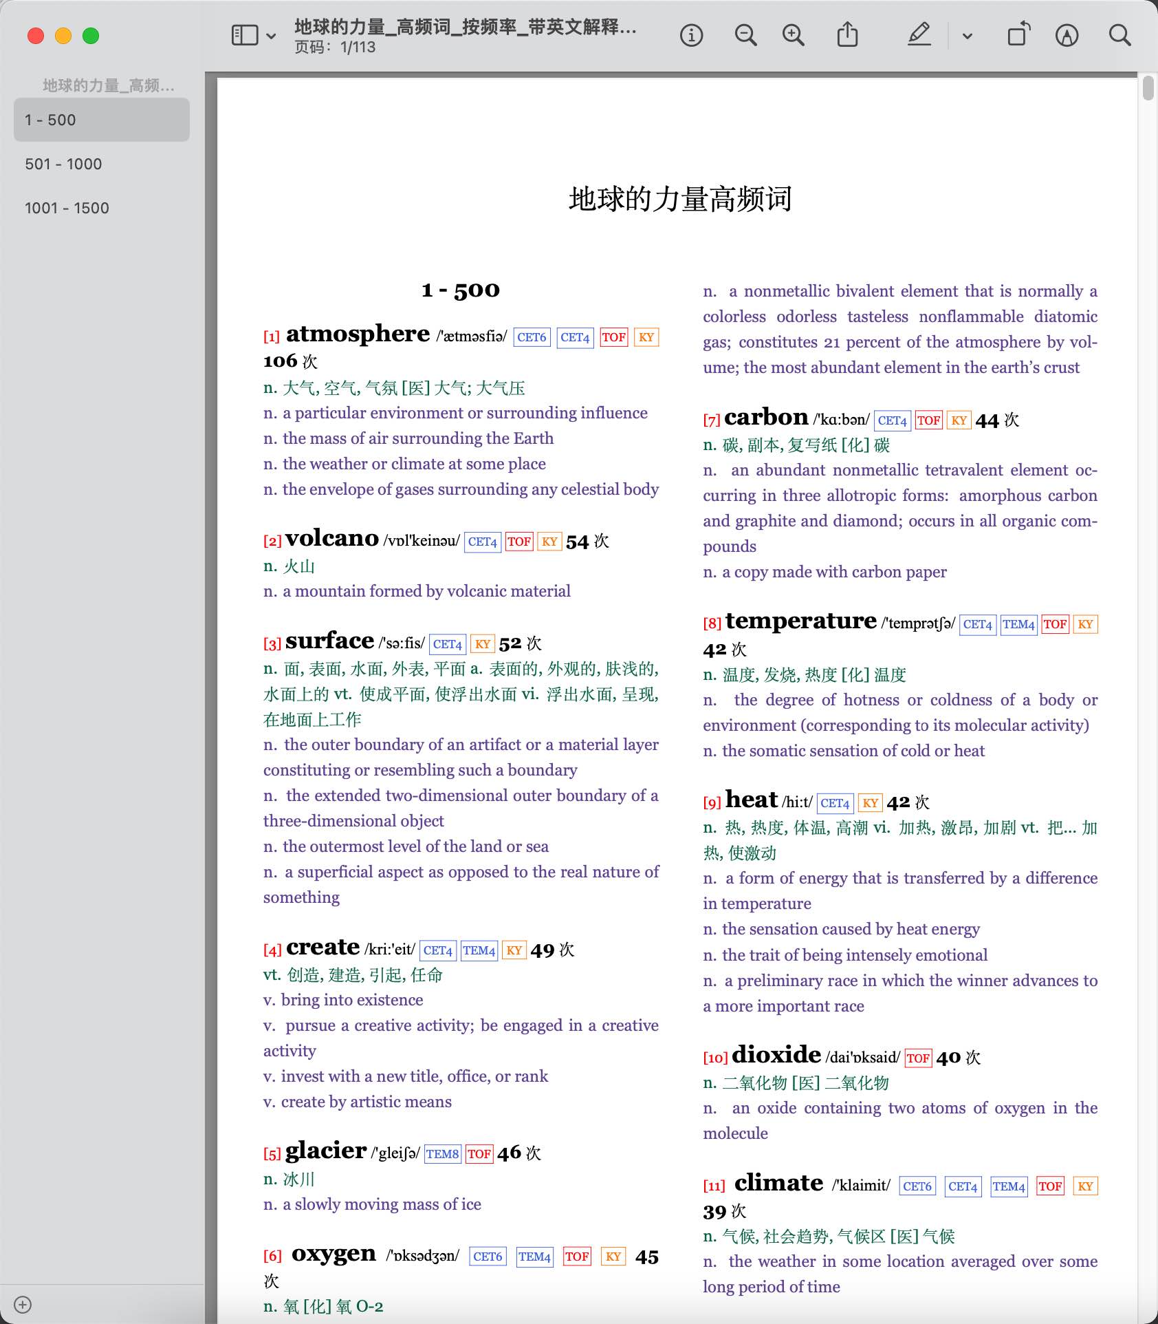Show the document inspector info icon
Viewport: 1158px width, 1324px height.
point(691,35)
